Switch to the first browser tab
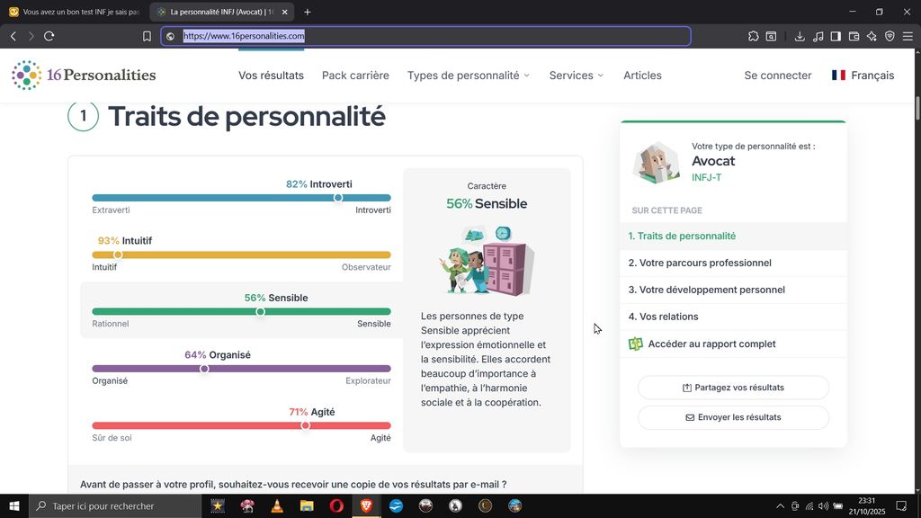The height and width of the screenshot is (518, 921). 75,12
